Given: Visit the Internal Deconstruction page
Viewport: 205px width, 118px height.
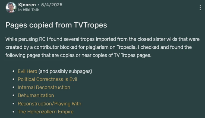Looking at the screenshot, I should (x=44, y=87).
